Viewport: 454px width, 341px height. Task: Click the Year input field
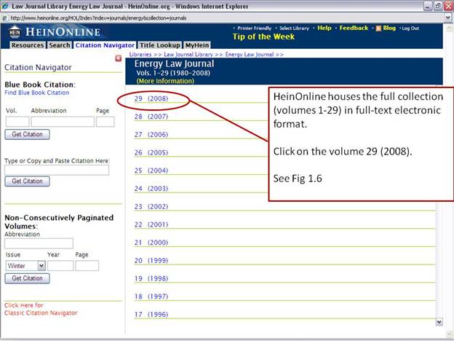pyautogui.click(x=60, y=266)
